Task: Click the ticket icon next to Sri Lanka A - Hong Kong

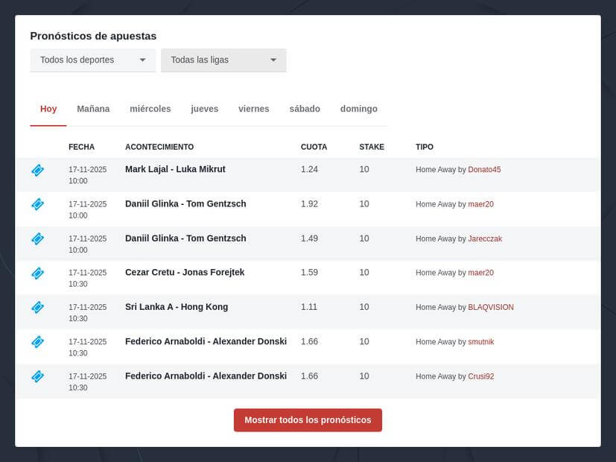Action: pos(37,307)
